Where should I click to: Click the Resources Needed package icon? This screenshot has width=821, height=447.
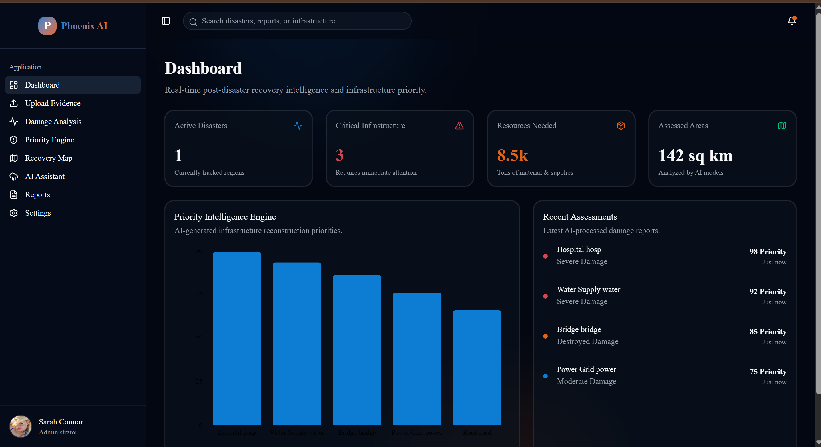click(621, 126)
